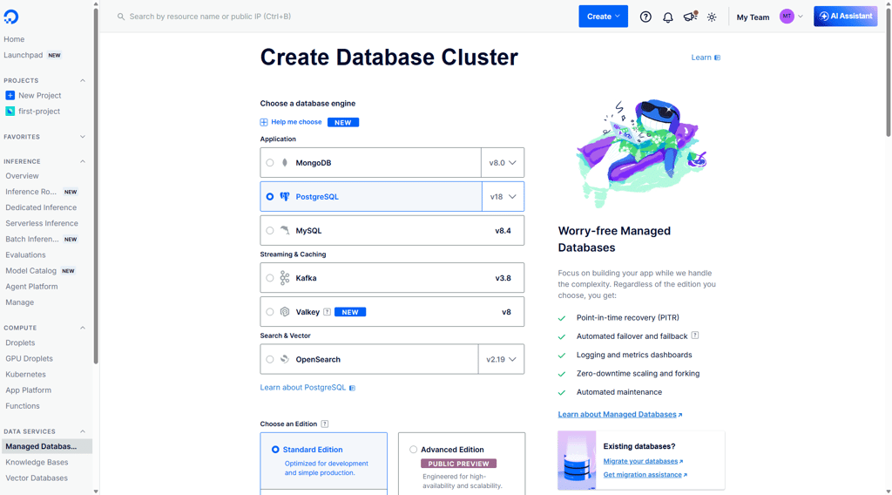Click the OpenSearch logo icon
Screen dimensions: 892x495
[285, 360]
